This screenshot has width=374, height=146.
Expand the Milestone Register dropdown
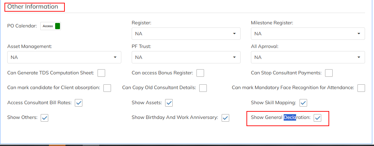pyautogui.click(x=308, y=34)
